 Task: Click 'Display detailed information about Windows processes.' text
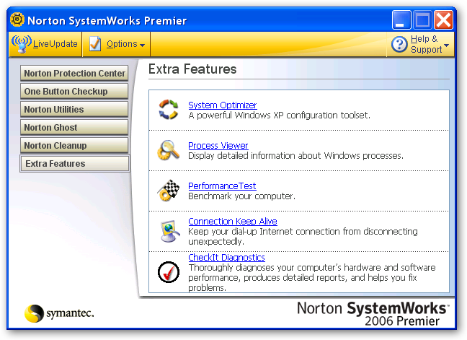click(x=295, y=156)
